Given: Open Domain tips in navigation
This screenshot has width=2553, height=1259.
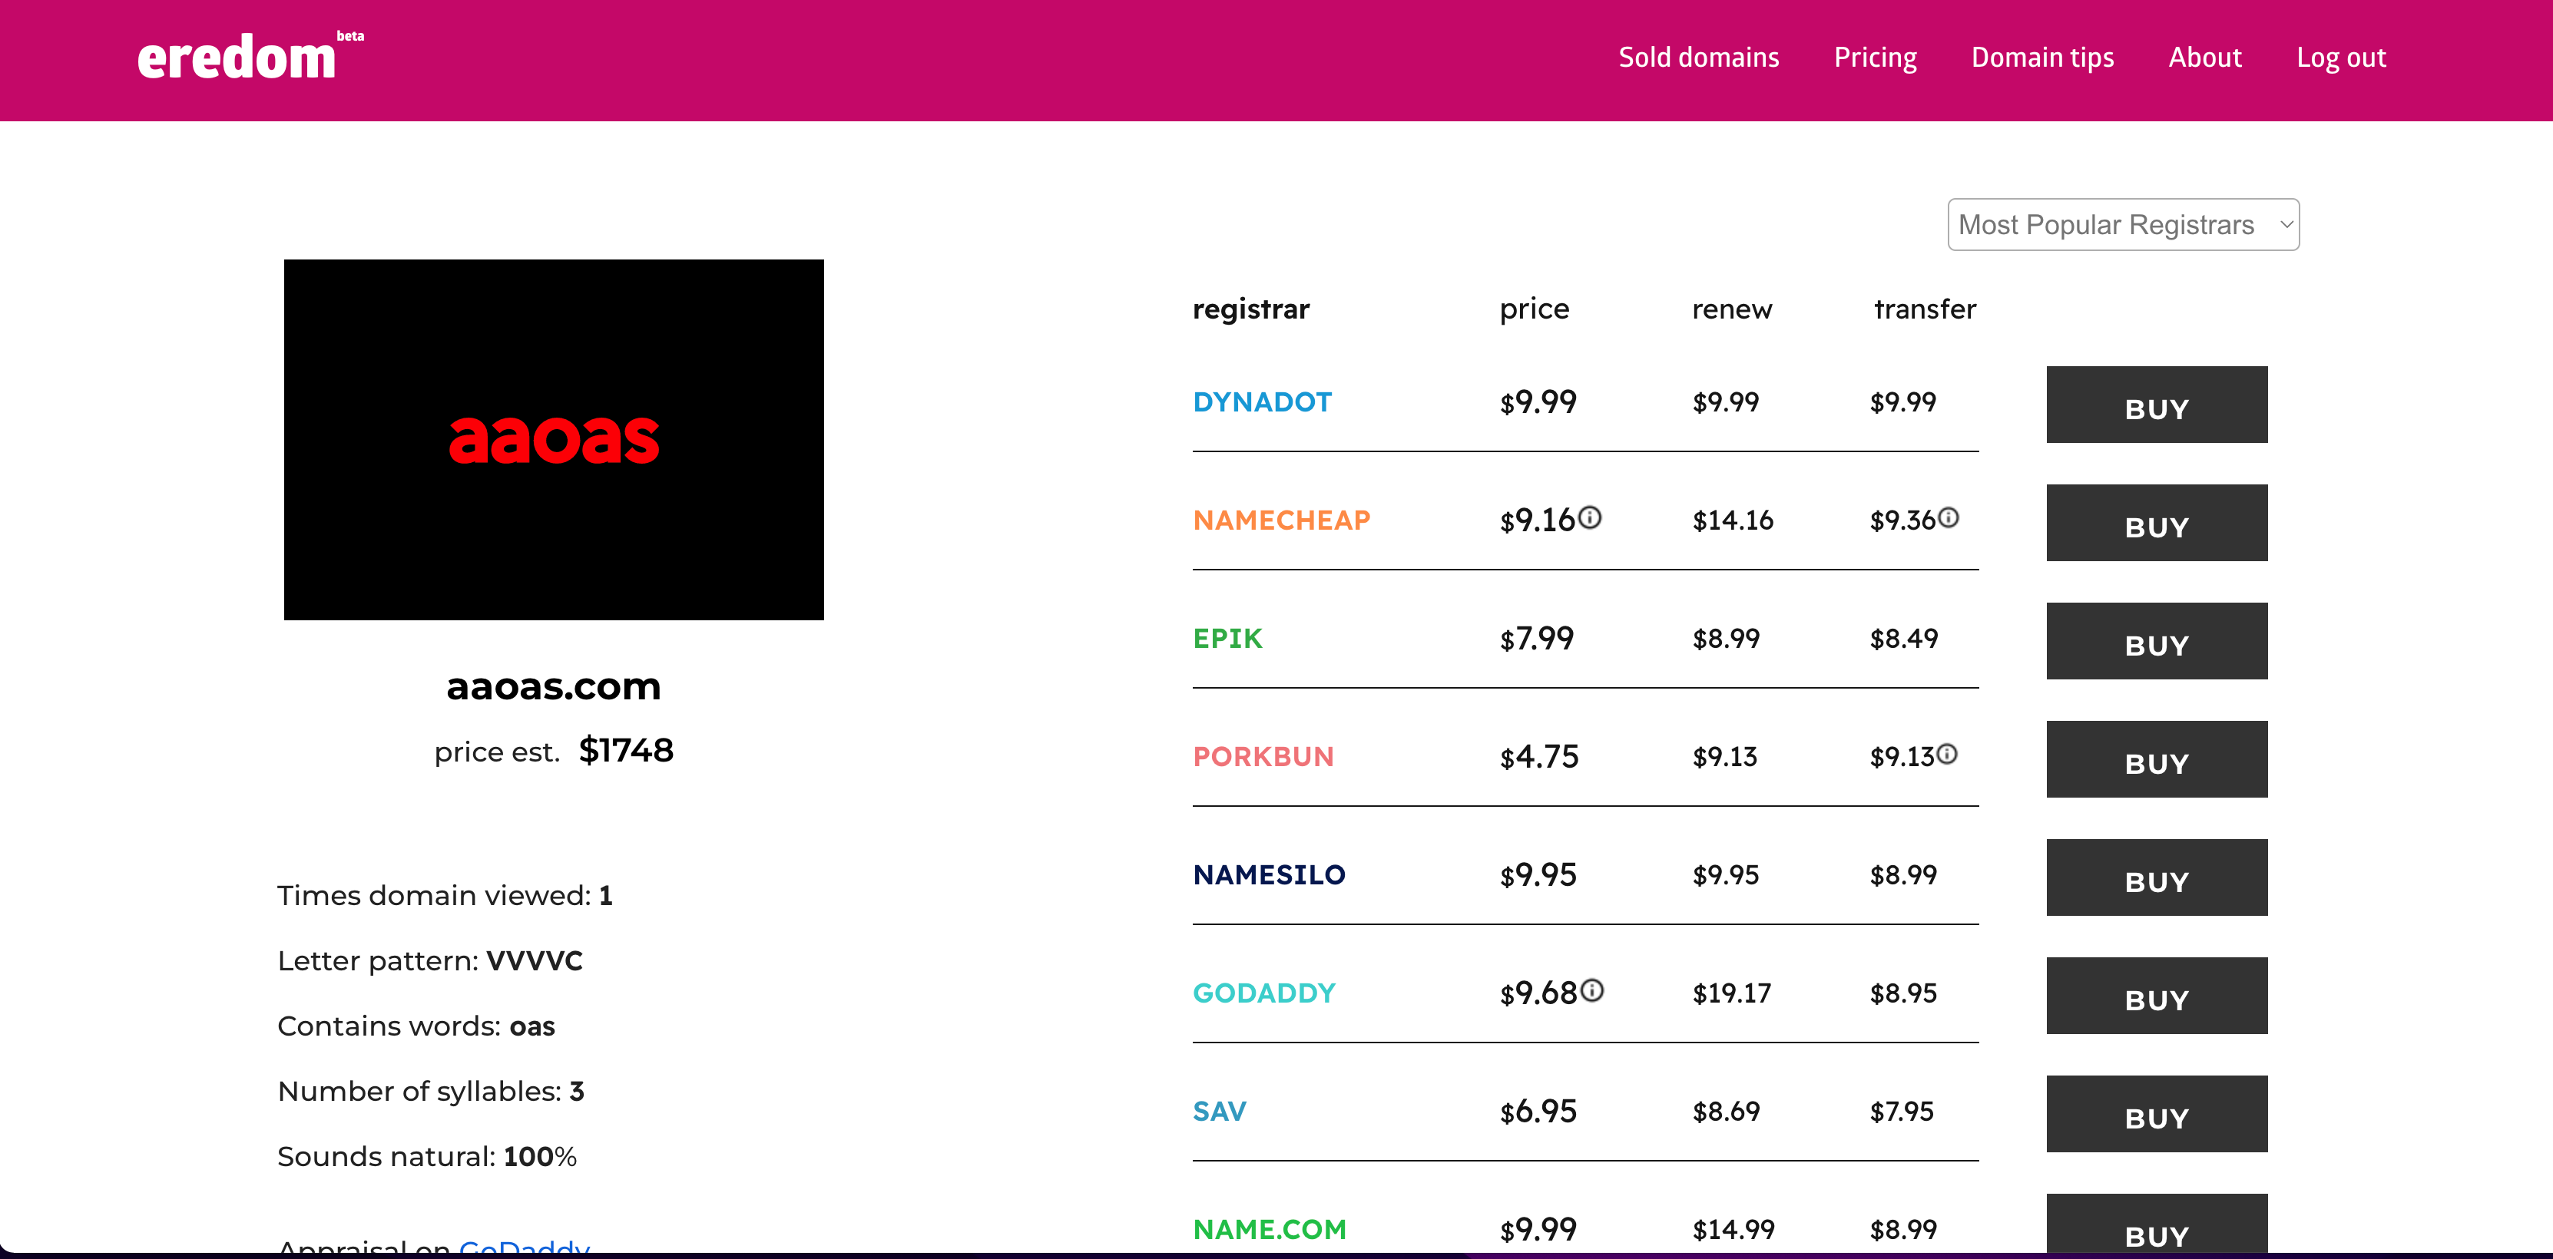Looking at the screenshot, I should tap(2041, 58).
